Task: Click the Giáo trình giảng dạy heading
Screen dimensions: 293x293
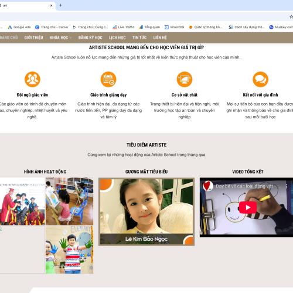Action: [108, 95]
